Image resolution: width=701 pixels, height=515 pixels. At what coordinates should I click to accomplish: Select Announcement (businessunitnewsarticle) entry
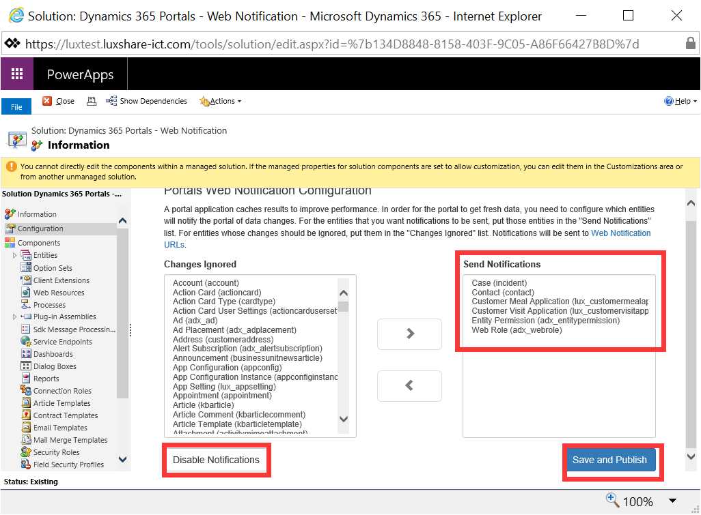pos(247,358)
